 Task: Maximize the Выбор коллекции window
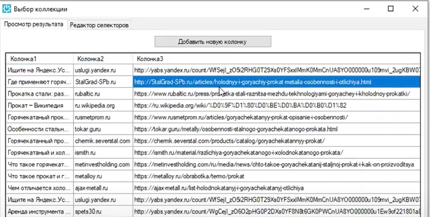pos(391,9)
